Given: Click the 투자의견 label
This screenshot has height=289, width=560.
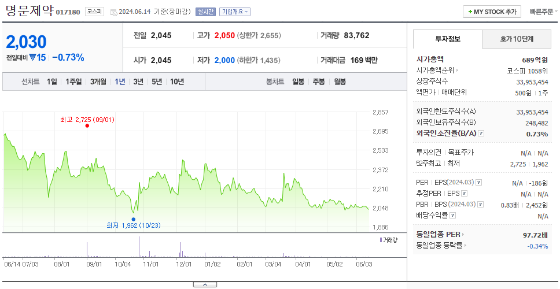Looking at the screenshot, I should point(429,153).
